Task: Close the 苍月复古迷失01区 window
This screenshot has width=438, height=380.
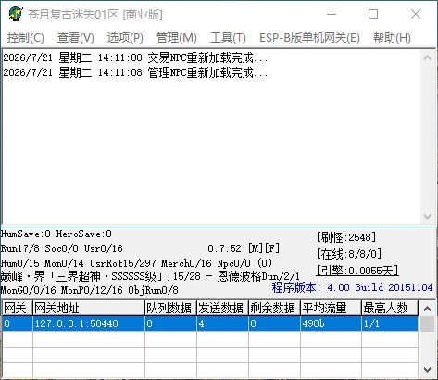Action: click(416, 14)
